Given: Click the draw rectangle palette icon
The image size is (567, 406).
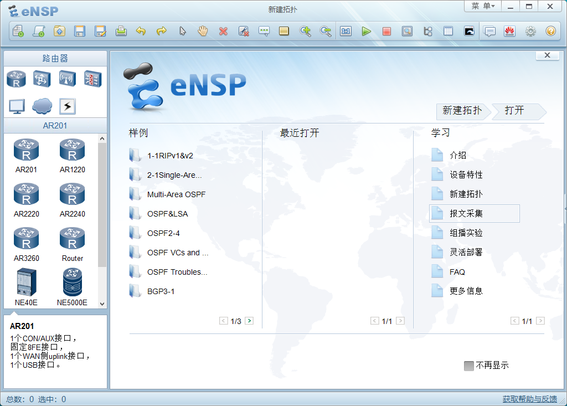Looking at the screenshot, I should pos(284,31).
